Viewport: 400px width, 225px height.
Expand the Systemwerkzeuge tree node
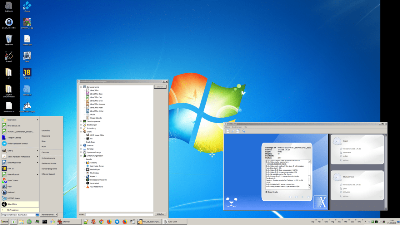pyautogui.click(x=81, y=152)
